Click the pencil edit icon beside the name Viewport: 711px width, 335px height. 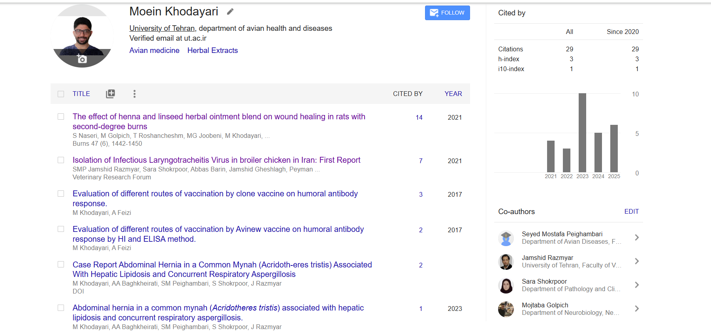click(230, 12)
